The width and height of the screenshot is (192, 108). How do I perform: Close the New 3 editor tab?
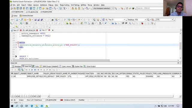click(x=21, y=30)
